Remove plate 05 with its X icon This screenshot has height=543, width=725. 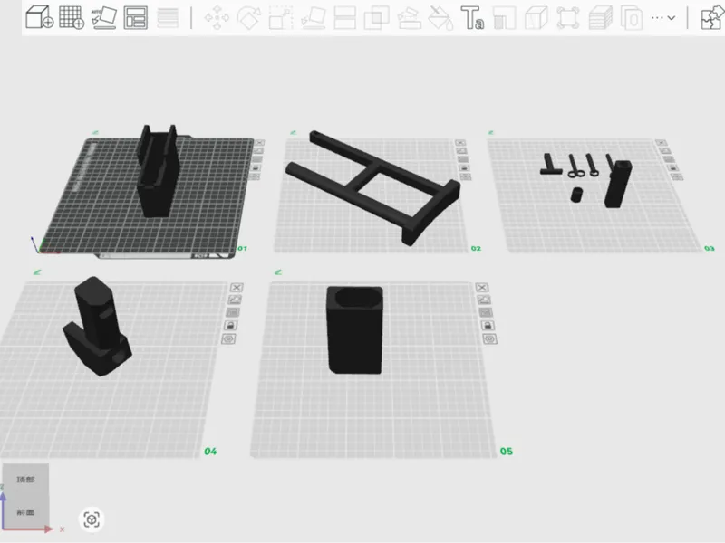point(482,288)
